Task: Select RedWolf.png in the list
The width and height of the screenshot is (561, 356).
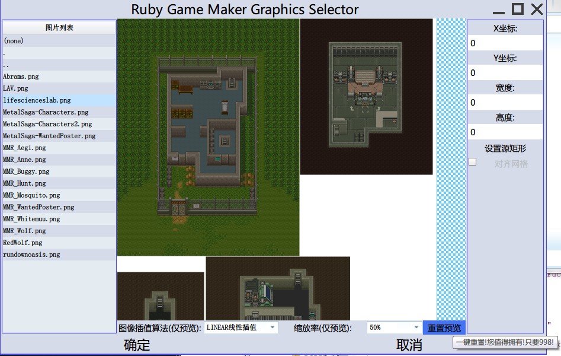Action: coord(59,242)
